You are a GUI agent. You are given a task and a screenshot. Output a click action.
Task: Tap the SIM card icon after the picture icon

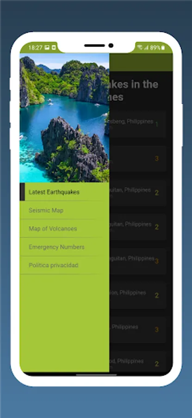(54, 47)
